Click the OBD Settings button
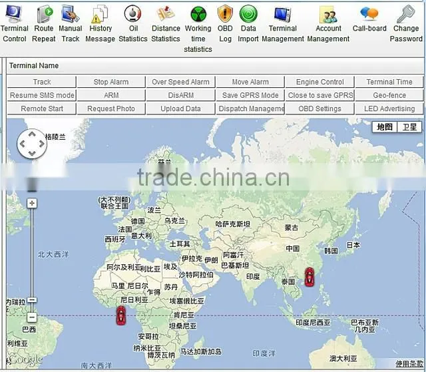The height and width of the screenshot is (372, 426). tap(319, 108)
